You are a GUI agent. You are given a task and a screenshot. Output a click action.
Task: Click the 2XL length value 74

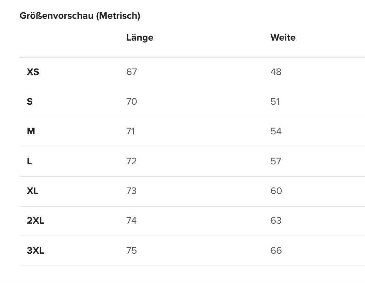131,221
